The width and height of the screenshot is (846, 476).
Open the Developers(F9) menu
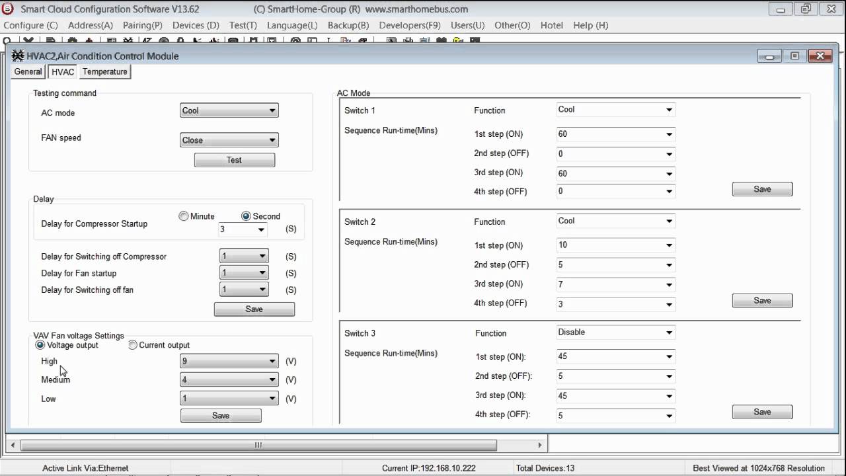(x=410, y=25)
